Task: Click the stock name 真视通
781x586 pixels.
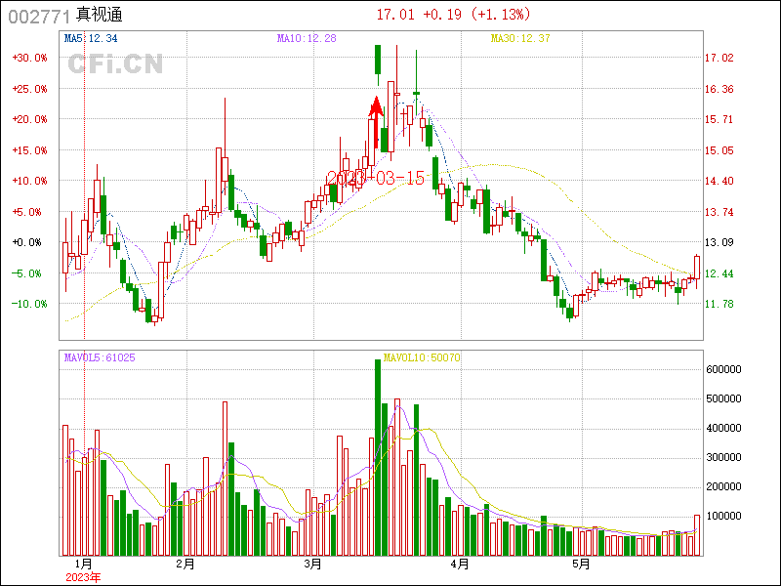Action: pyautogui.click(x=99, y=16)
